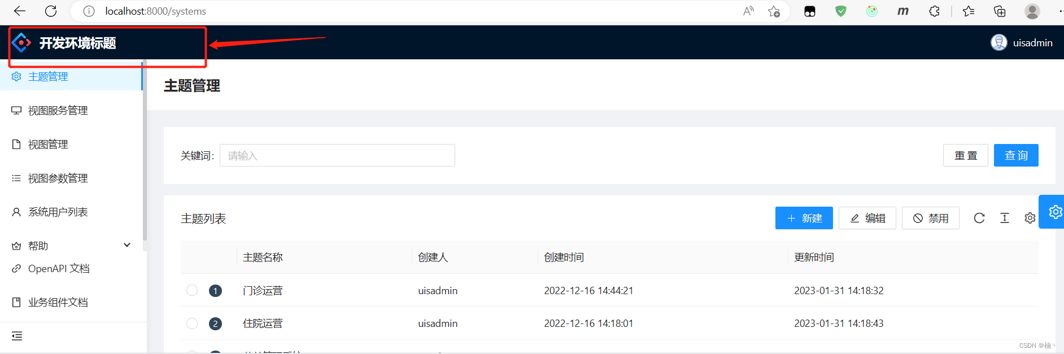Open 视图服务管理 in the sidebar
Viewport: 1064px width, 354px height.
coord(71,111)
